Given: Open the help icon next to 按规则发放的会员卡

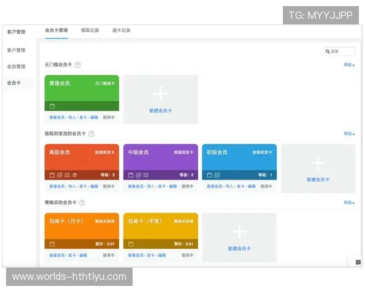Looking at the screenshot, I should click(x=91, y=134).
